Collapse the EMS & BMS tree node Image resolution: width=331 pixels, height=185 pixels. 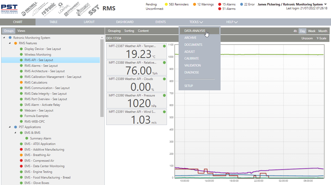[15, 133]
